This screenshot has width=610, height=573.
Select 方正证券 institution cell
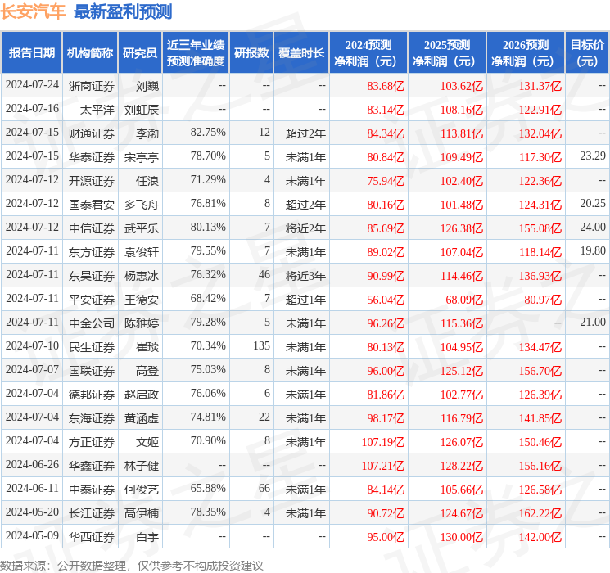tap(92, 442)
